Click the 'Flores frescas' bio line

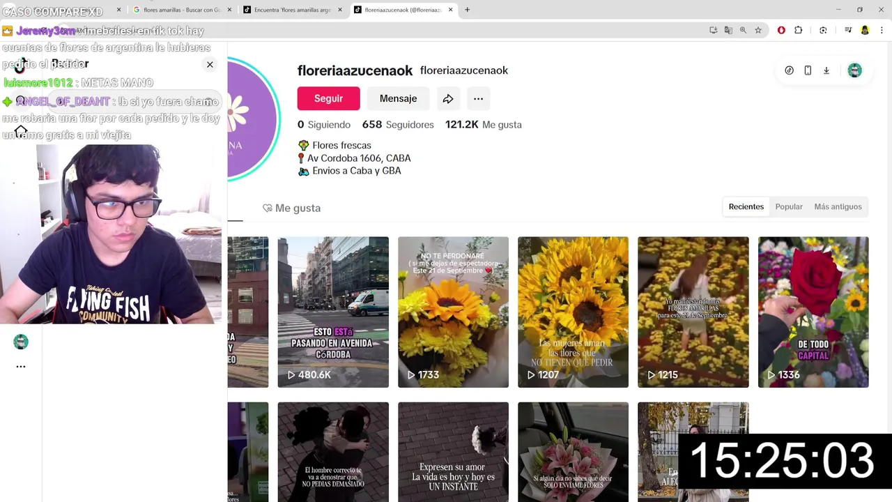pos(341,146)
